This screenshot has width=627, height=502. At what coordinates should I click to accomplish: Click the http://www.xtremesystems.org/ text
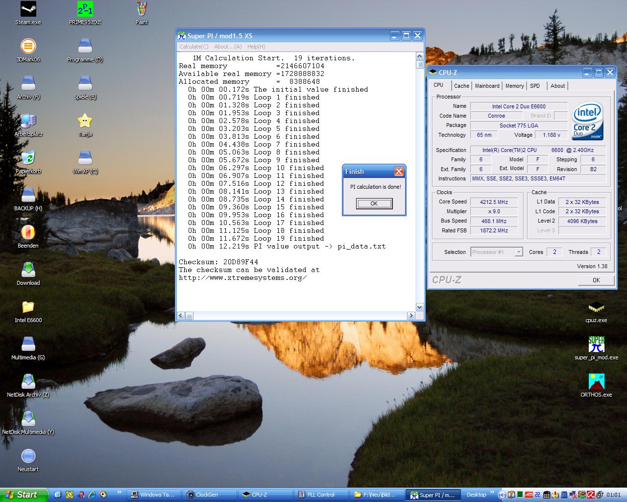(243, 277)
